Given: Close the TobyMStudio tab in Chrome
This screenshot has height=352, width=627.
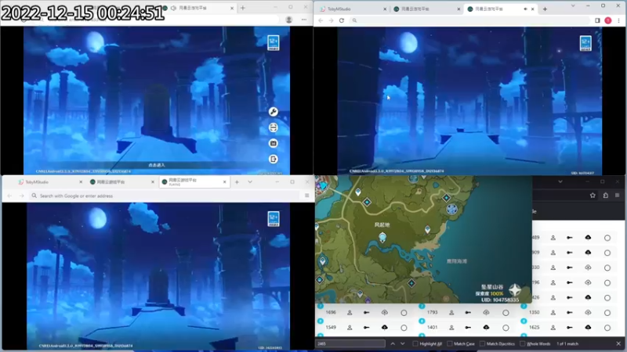Looking at the screenshot, I should (x=385, y=9).
